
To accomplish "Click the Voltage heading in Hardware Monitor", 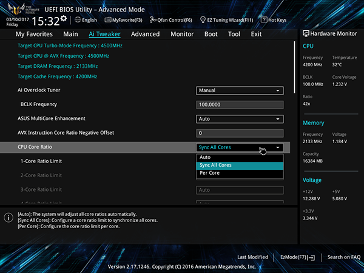I will coord(312,180).
